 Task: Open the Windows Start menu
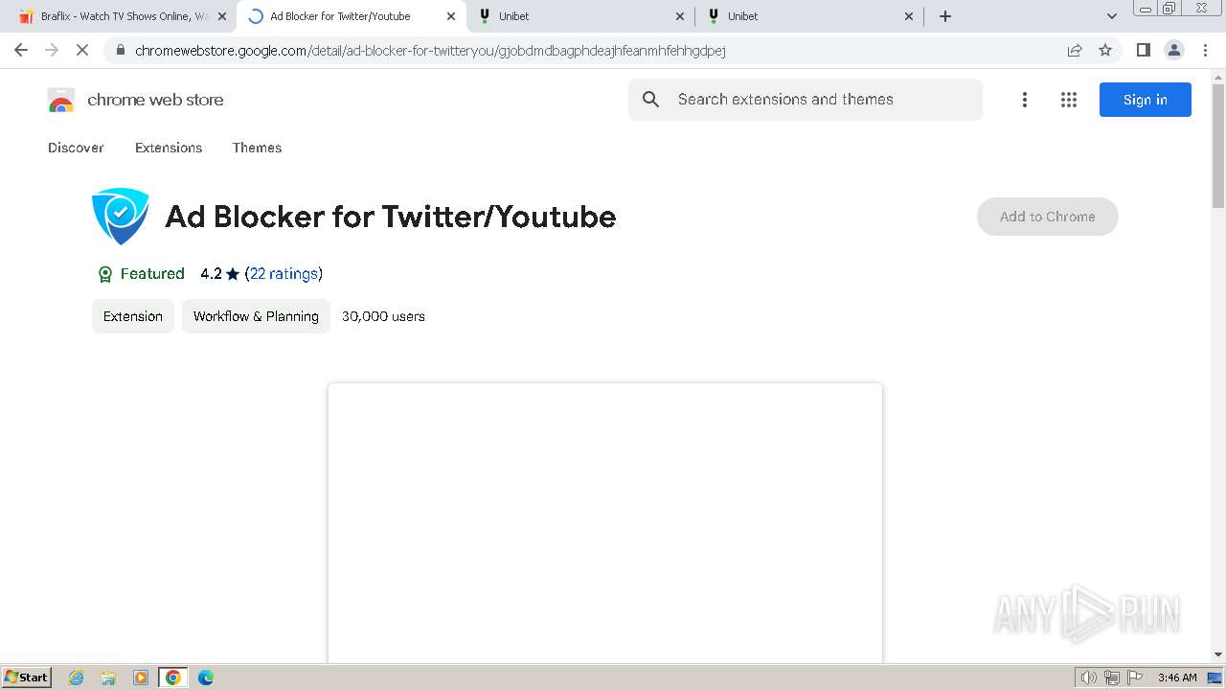(x=27, y=678)
